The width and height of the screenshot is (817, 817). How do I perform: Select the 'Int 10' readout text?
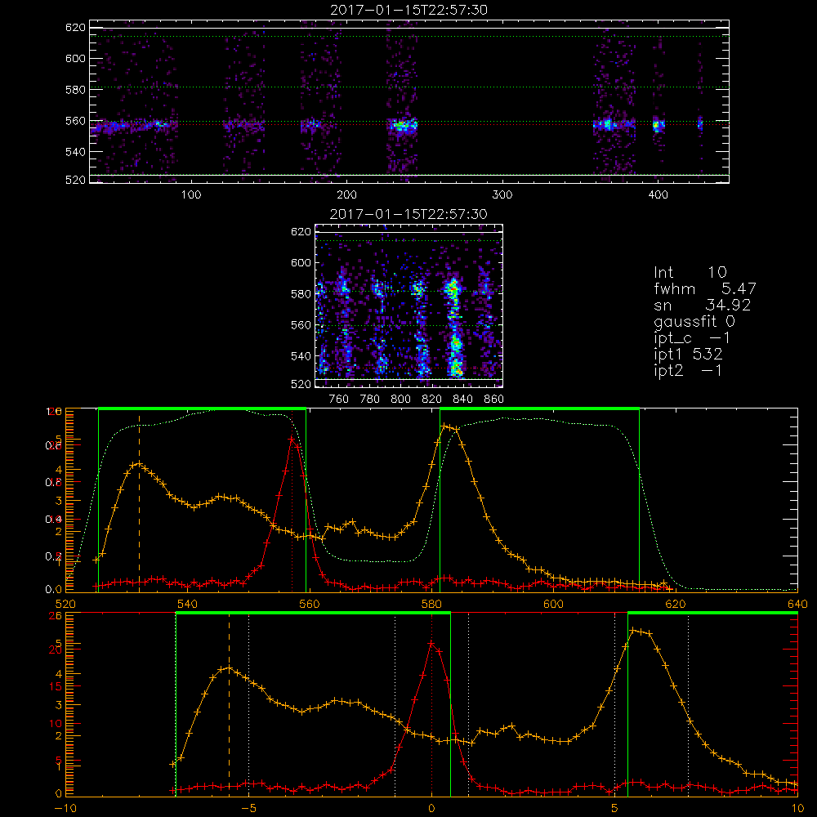click(690, 272)
